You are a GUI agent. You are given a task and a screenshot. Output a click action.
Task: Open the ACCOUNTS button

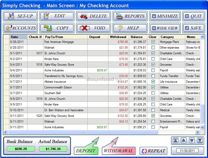coord(20,28)
